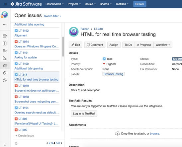Click the Edit issue button
182x147 pixels.
pyautogui.click(x=76, y=45)
